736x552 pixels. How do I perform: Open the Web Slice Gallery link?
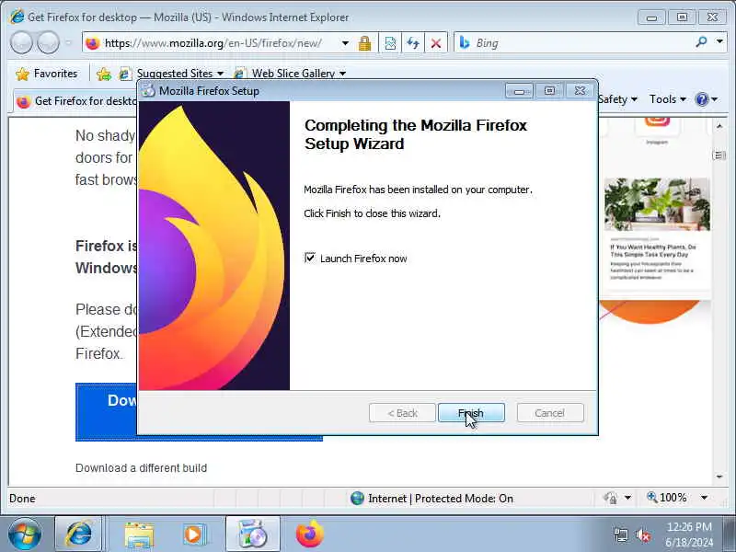pos(289,74)
